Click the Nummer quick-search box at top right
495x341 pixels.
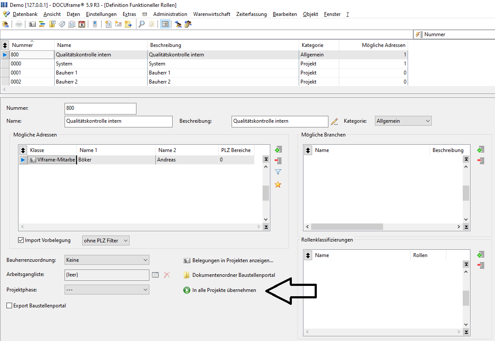(454, 34)
